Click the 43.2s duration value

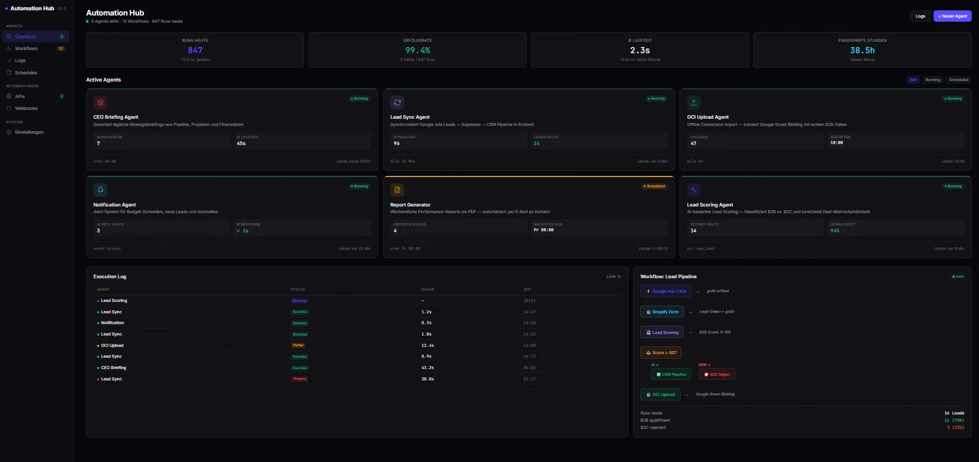click(427, 368)
